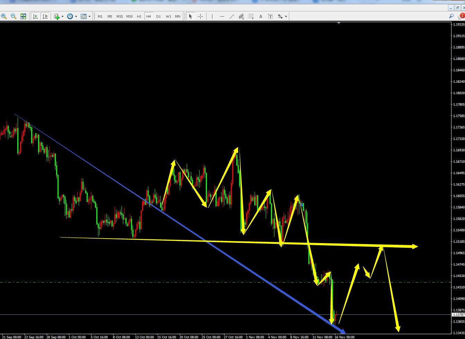
Task: Open the chart templates icon
Action: point(84,16)
